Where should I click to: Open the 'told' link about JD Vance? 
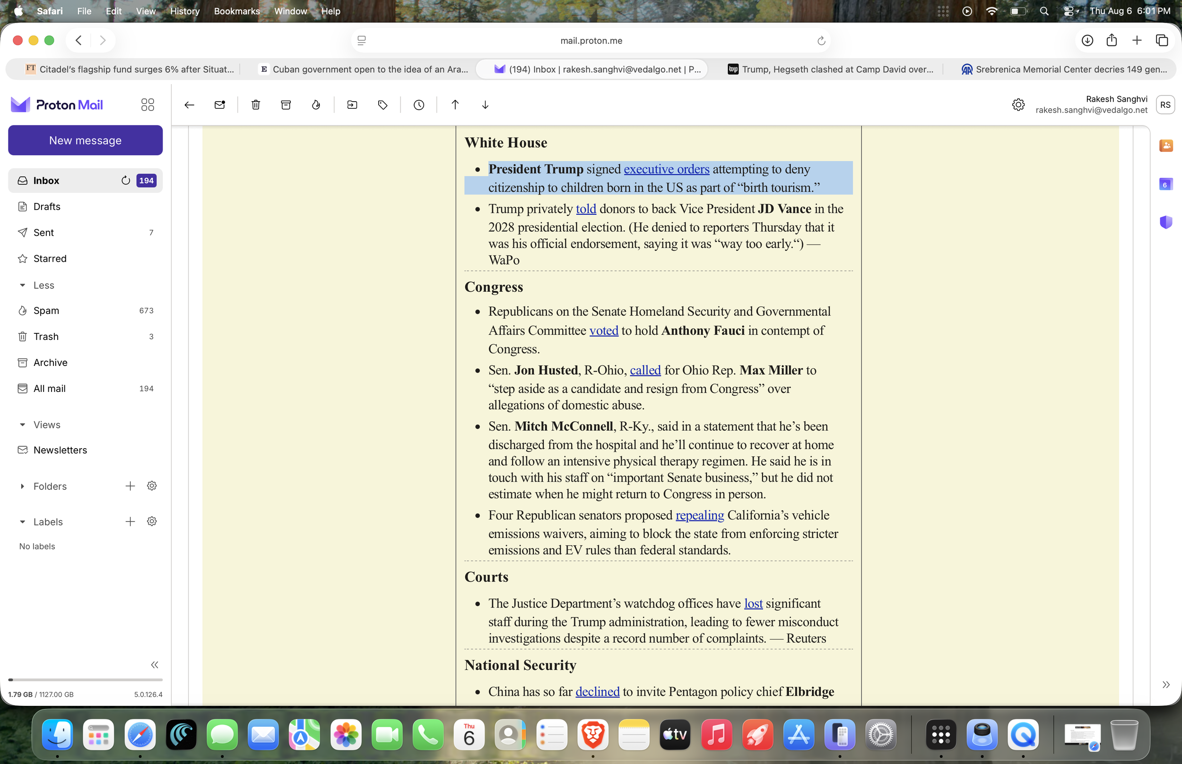pyautogui.click(x=586, y=209)
